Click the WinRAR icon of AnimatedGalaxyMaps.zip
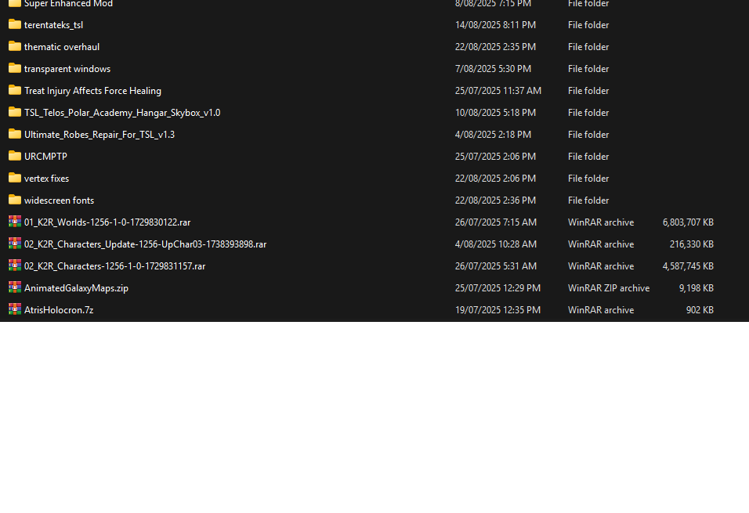749x513 pixels. coord(15,287)
